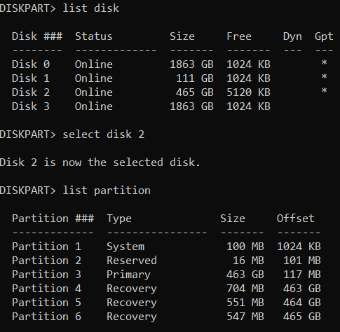This screenshot has width=340, height=332.
Task: Click the 'Disk 2 is now the selected disk' message
Action: 100,162
